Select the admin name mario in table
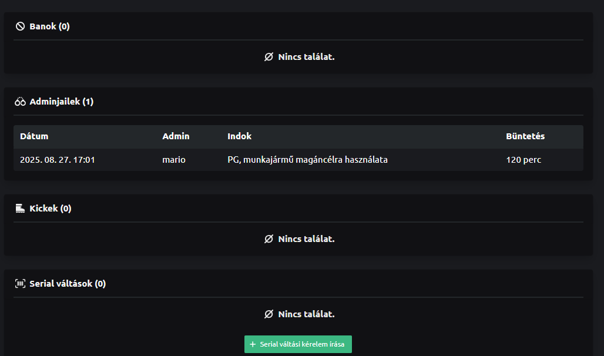This screenshot has height=356, width=604. (x=174, y=160)
